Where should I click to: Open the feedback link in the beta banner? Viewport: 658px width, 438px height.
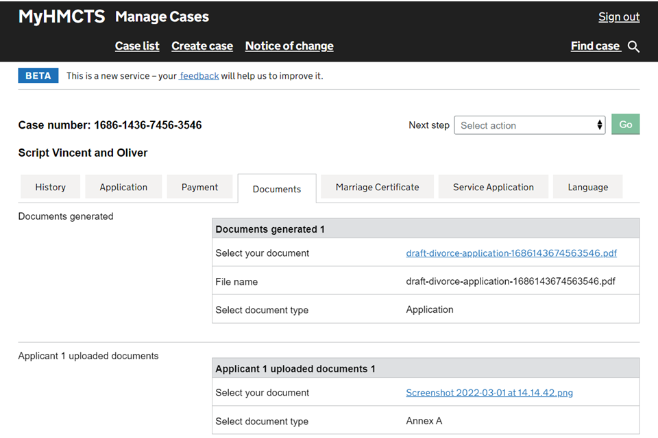199,76
